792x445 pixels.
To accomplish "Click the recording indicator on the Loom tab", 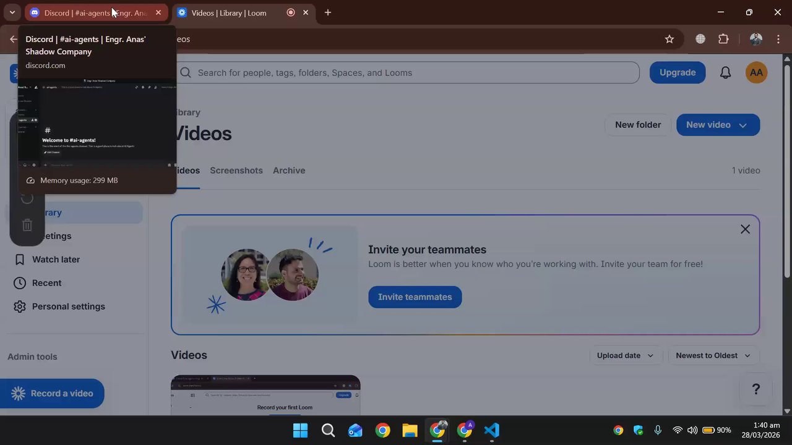I will (291, 12).
